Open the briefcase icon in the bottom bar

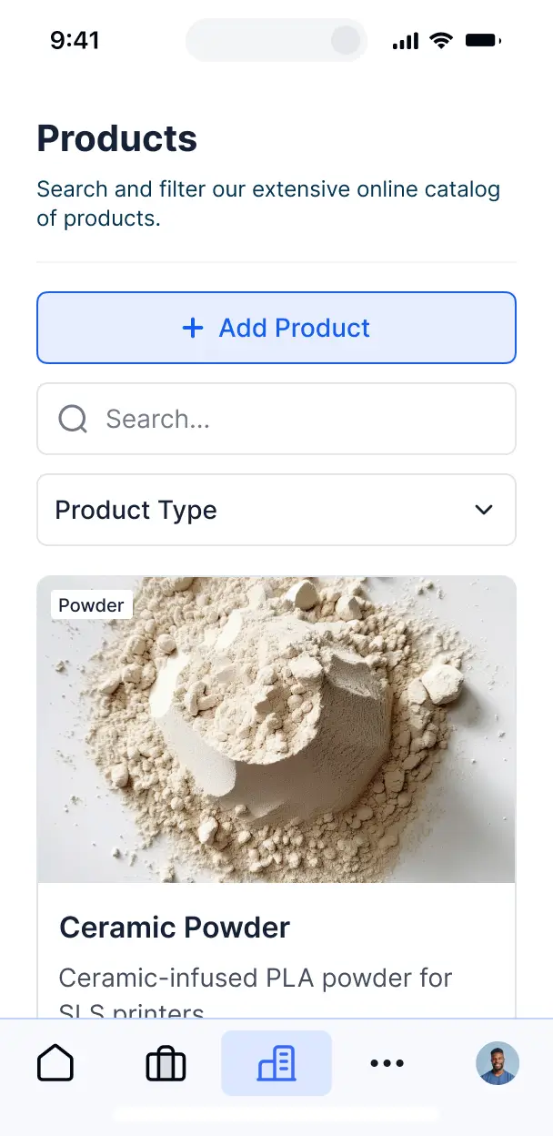point(166,1062)
